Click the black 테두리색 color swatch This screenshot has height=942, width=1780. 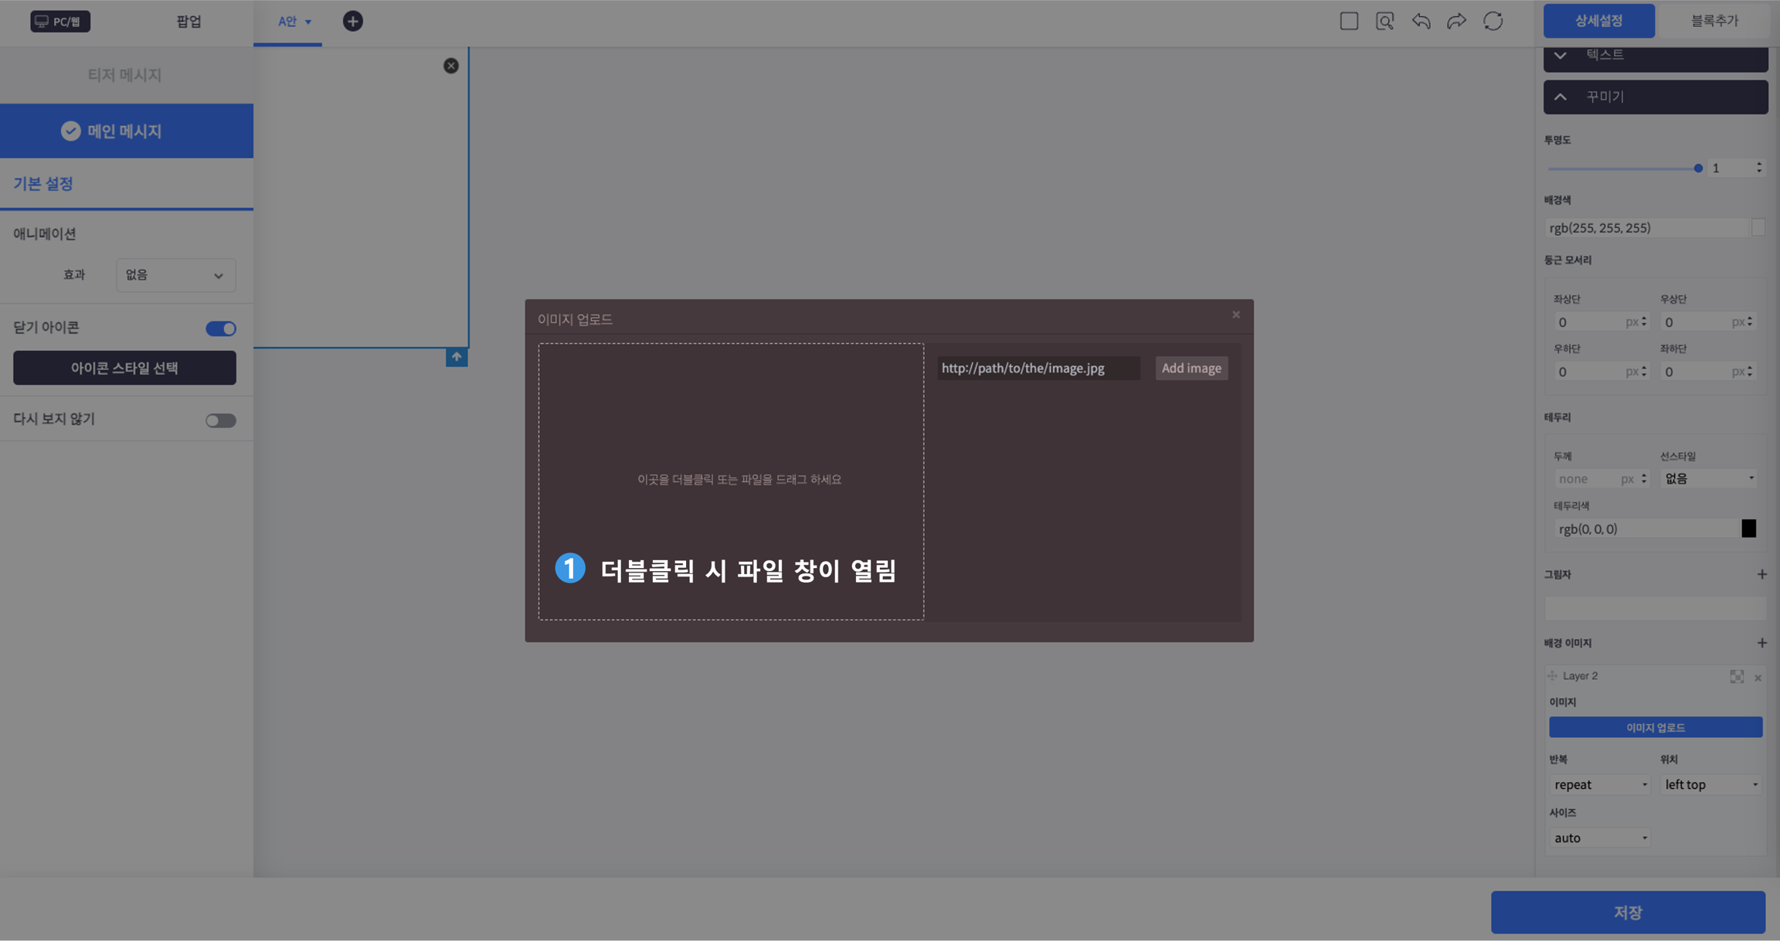pos(1748,529)
